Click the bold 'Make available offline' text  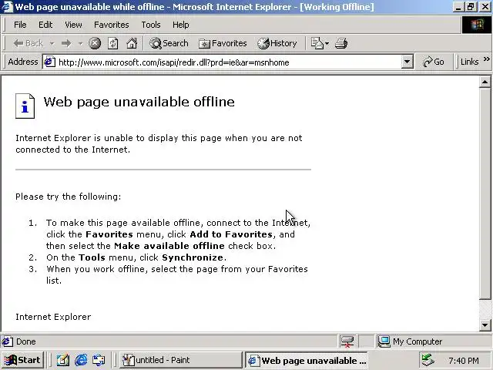click(169, 246)
